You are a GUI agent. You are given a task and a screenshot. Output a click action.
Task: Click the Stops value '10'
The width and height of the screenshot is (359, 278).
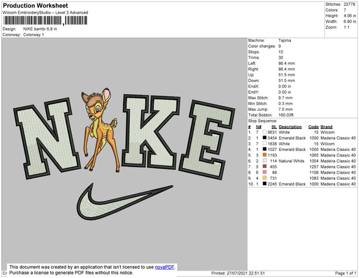point(281,52)
